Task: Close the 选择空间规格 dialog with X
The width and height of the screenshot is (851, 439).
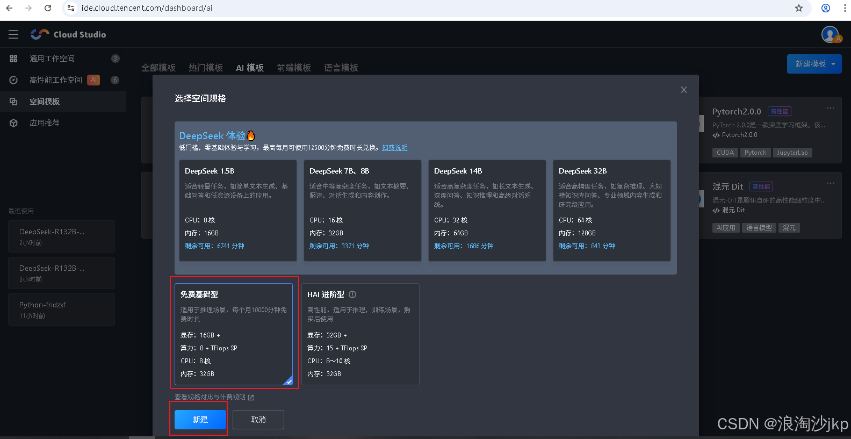Action: 684,90
